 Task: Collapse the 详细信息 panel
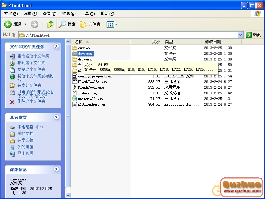tap(56, 169)
